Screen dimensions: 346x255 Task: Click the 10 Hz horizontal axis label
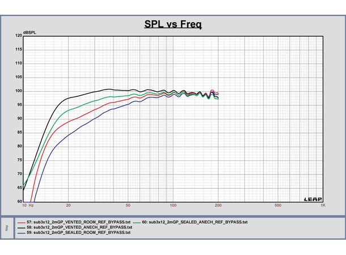click(x=28, y=205)
